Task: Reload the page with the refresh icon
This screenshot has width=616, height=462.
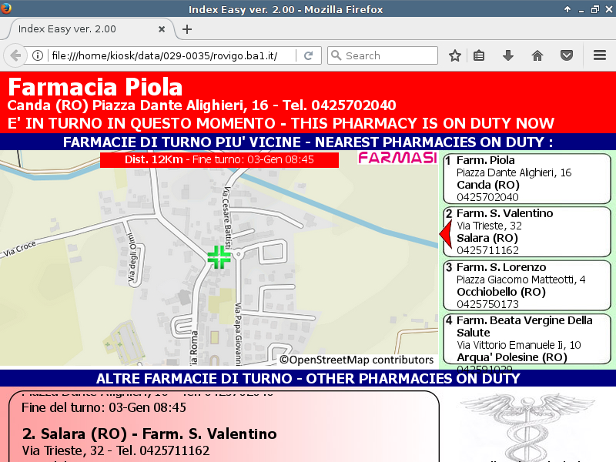Action: pyautogui.click(x=308, y=55)
